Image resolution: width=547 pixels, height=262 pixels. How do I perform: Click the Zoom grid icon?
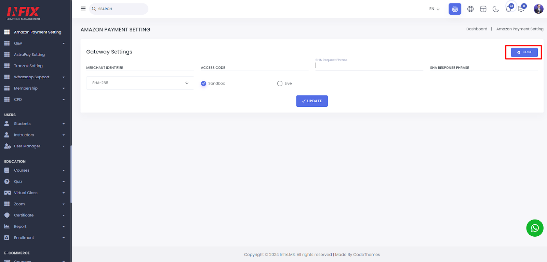pyautogui.click(x=7, y=204)
